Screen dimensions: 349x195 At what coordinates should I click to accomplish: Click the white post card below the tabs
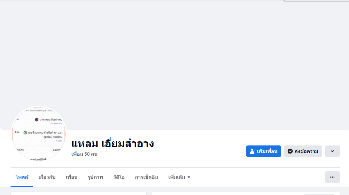[78, 193]
